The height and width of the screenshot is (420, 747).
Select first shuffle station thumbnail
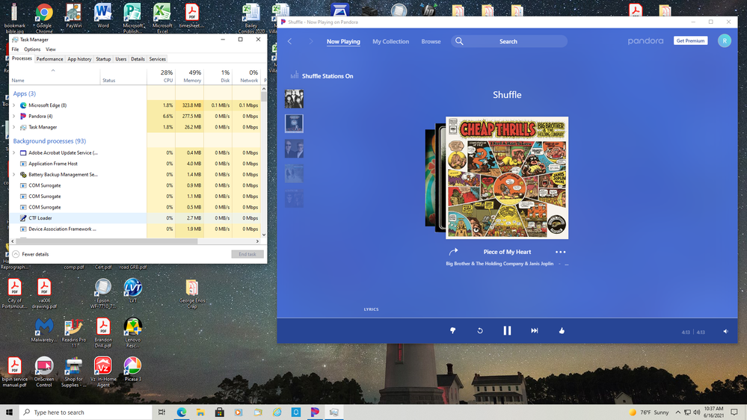pyautogui.click(x=294, y=99)
